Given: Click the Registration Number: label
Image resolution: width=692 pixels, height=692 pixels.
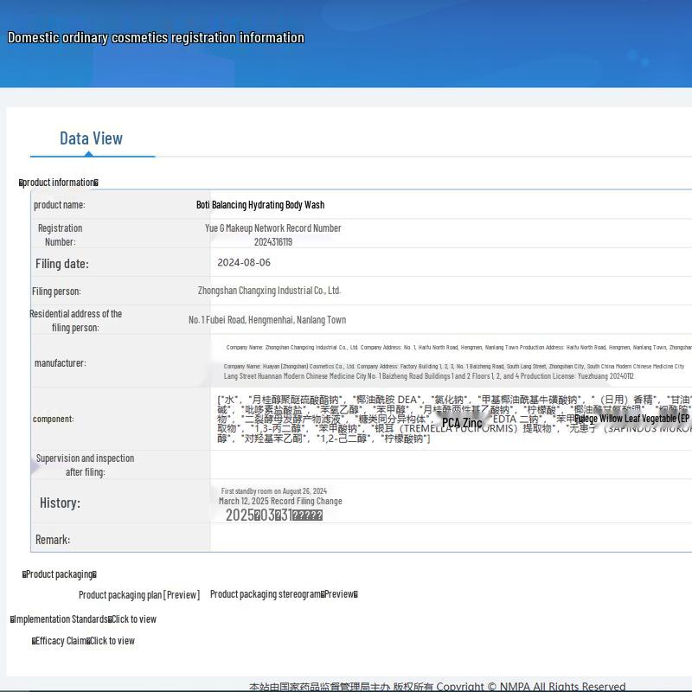Looking at the screenshot, I should pyautogui.click(x=60, y=234).
